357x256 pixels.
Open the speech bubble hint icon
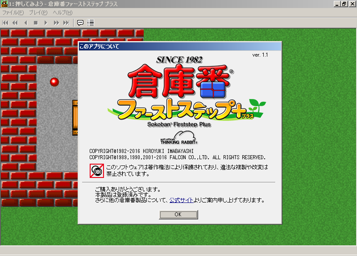click(x=80, y=22)
